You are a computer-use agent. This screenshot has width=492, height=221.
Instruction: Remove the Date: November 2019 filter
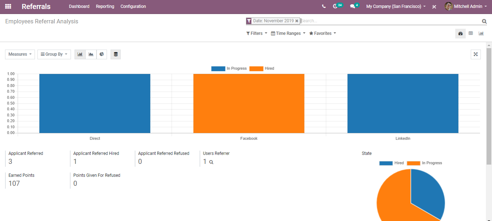coord(297,21)
